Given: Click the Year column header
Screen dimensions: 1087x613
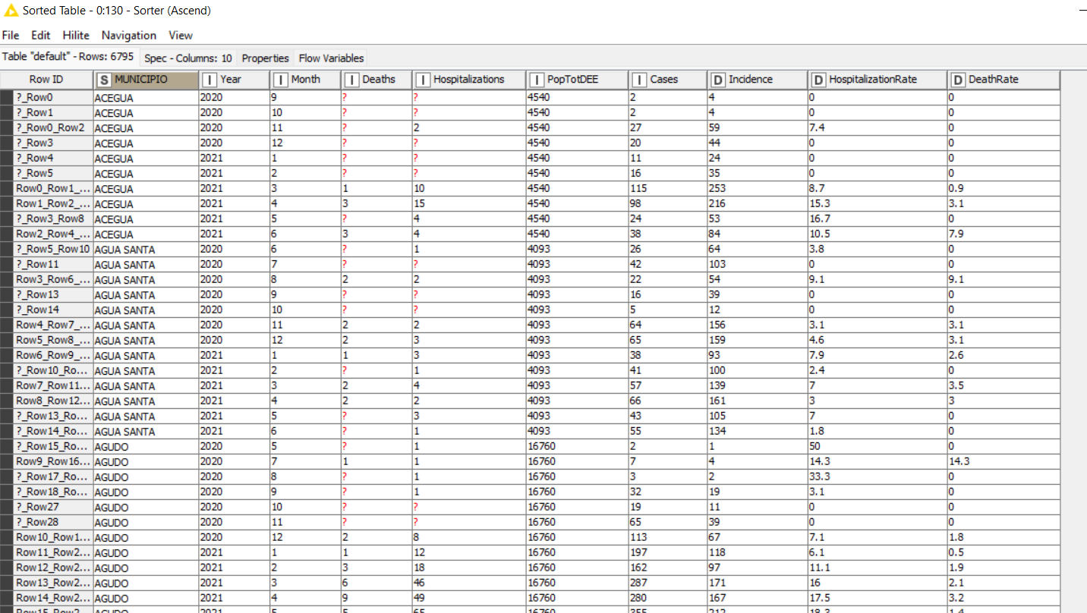Looking at the screenshot, I should tap(235, 80).
